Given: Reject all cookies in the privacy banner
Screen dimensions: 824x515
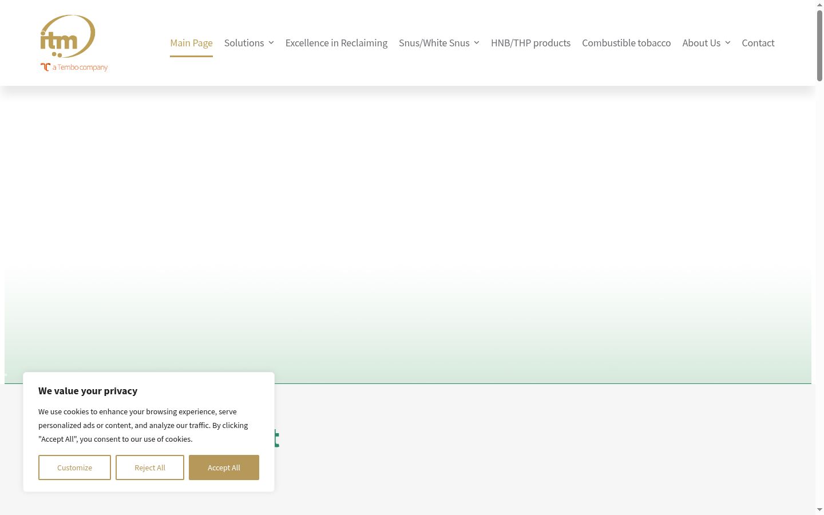Looking at the screenshot, I should (x=150, y=468).
